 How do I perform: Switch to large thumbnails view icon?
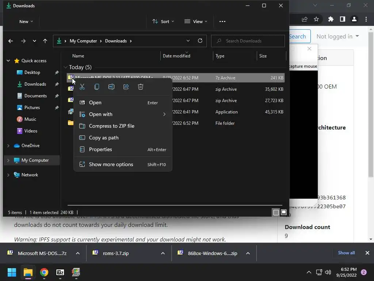click(x=283, y=213)
